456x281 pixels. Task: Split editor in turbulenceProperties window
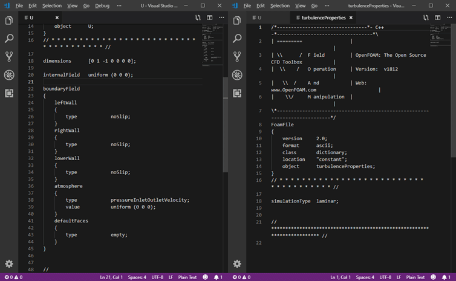click(x=437, y=18)
